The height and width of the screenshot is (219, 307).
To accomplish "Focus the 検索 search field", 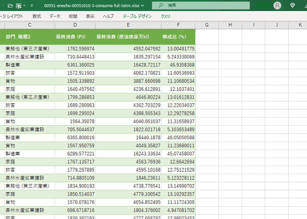I will click(x=201, y=5).
